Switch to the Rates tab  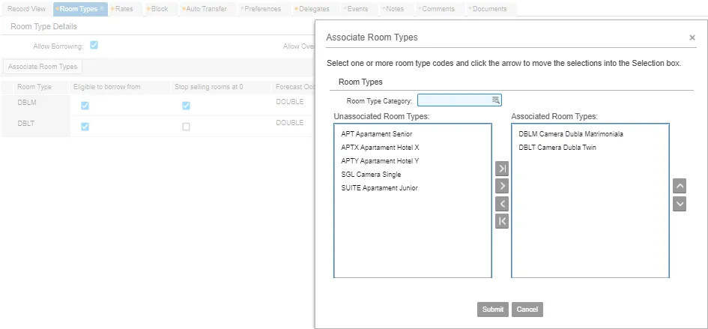124,9
